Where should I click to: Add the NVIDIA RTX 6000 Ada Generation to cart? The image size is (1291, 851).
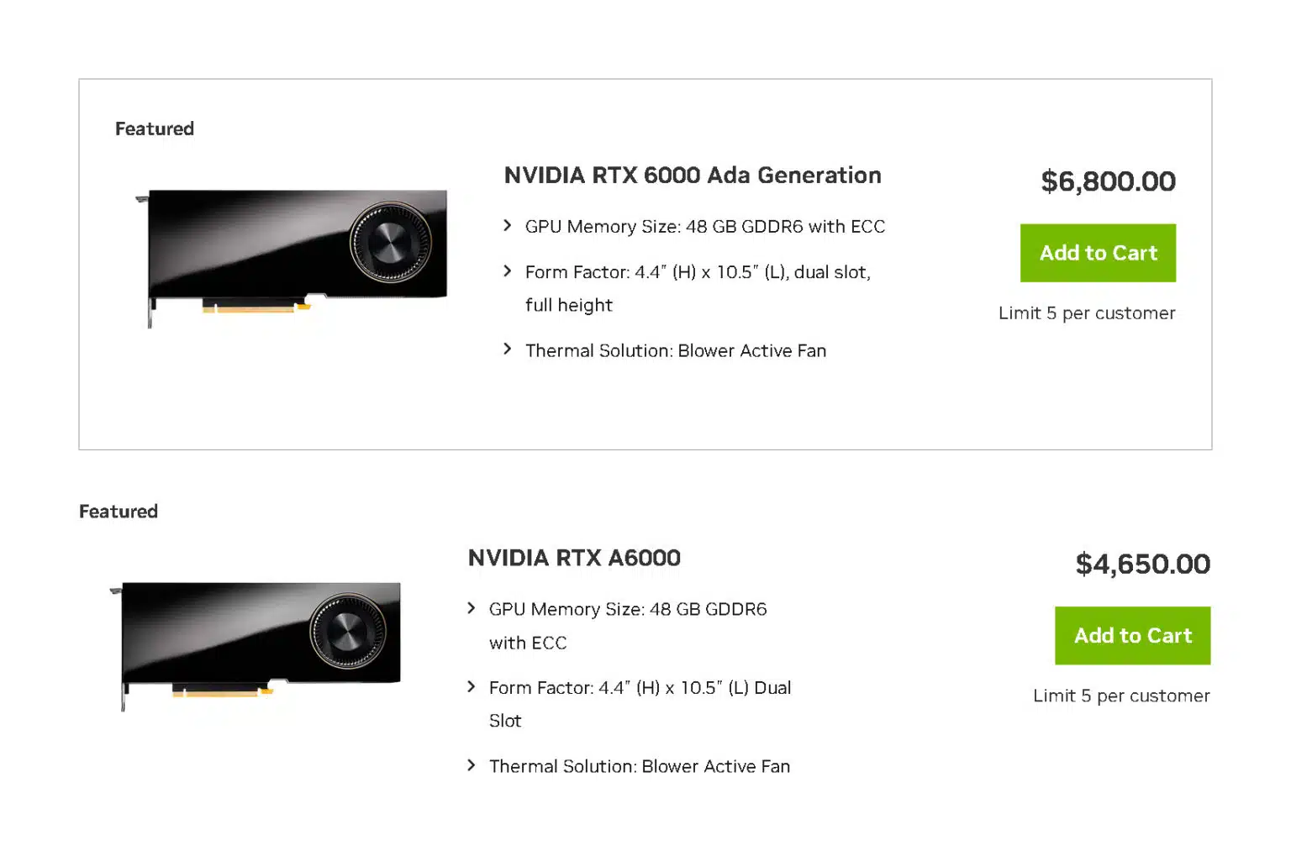click(x=1098, y=252)
